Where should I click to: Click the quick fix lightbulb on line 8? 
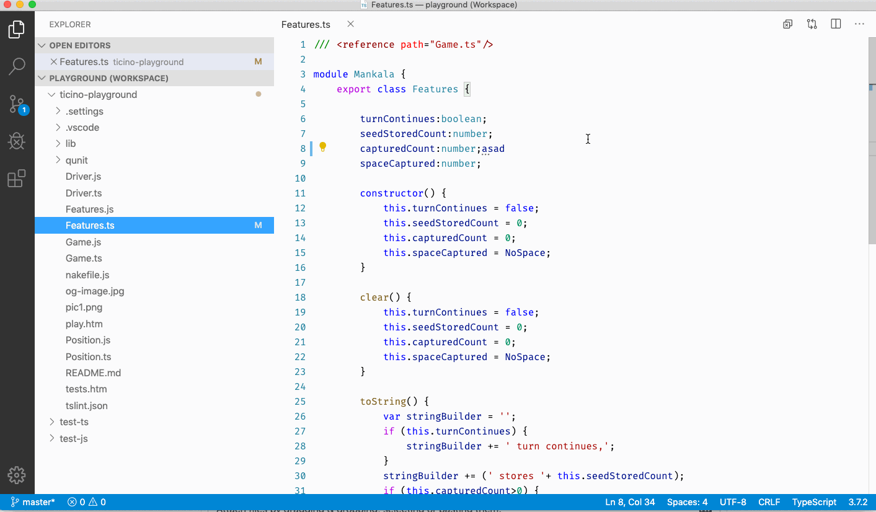(322, 148)
